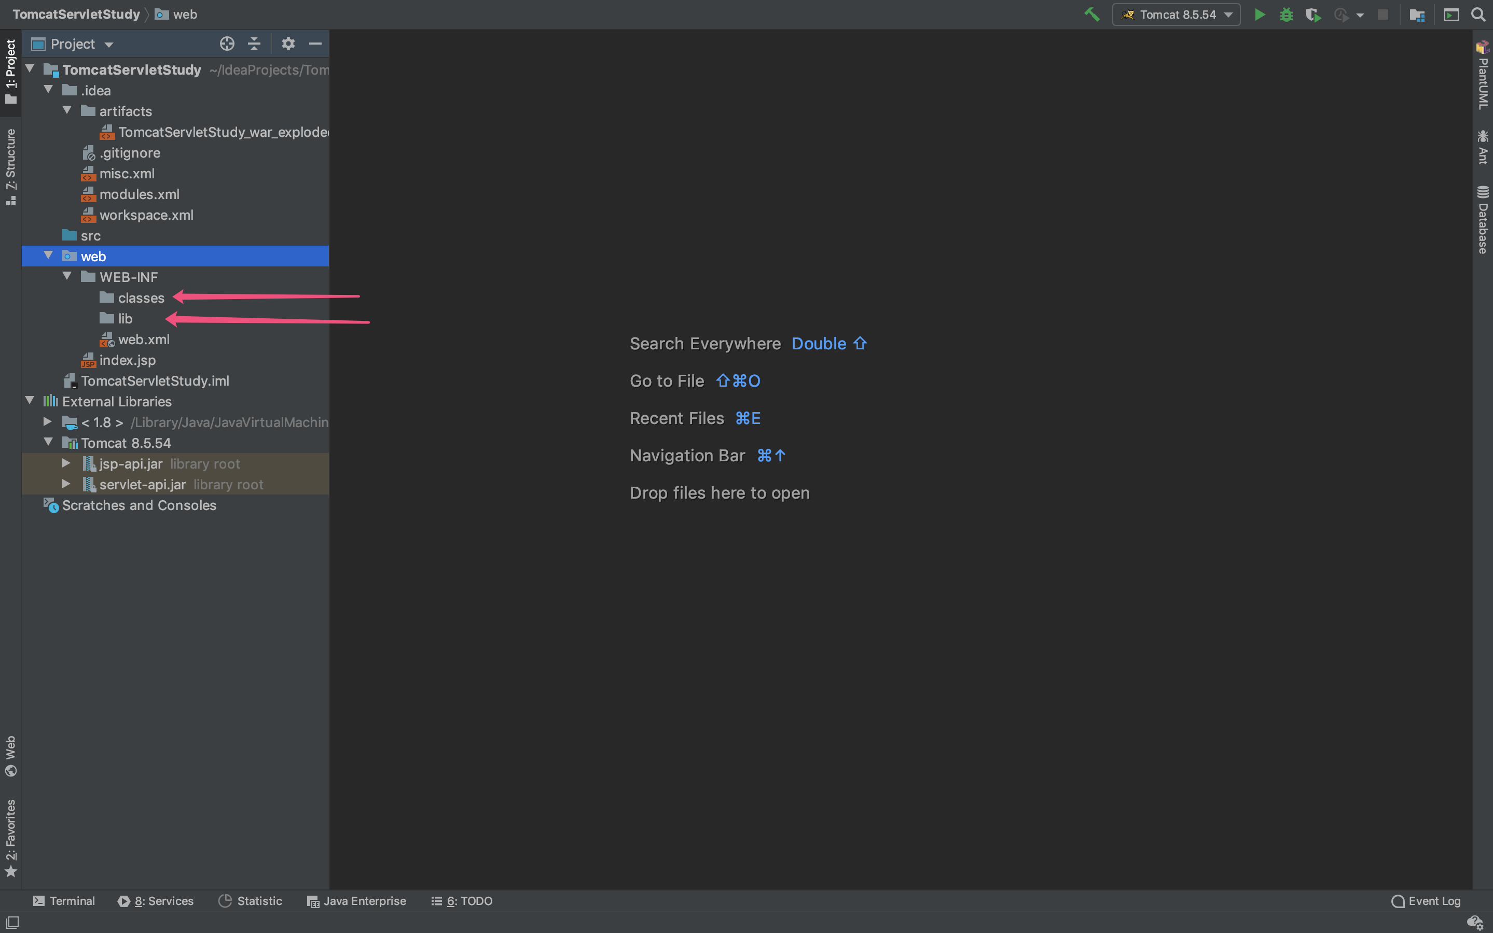Click the Debug bug icon

[1286, 14]
